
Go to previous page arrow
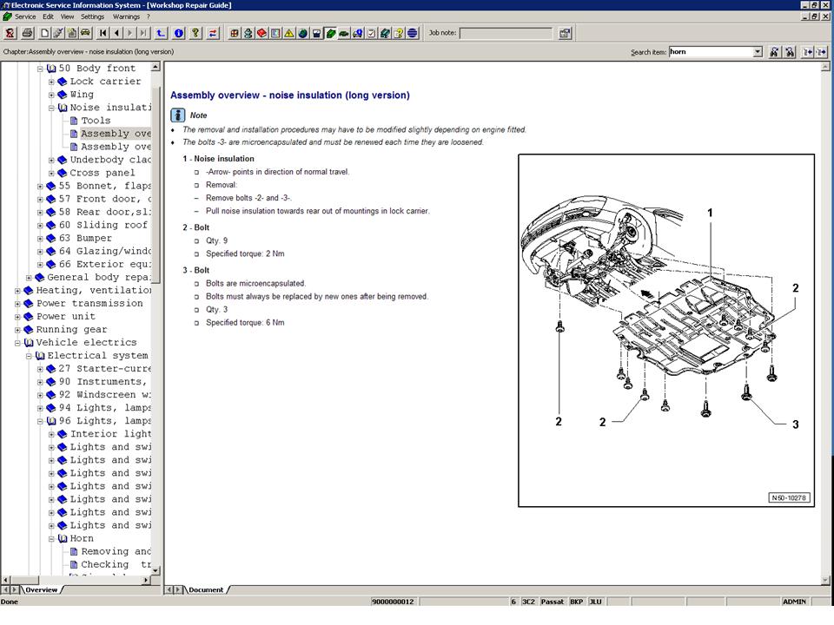[x=116, y=33]
